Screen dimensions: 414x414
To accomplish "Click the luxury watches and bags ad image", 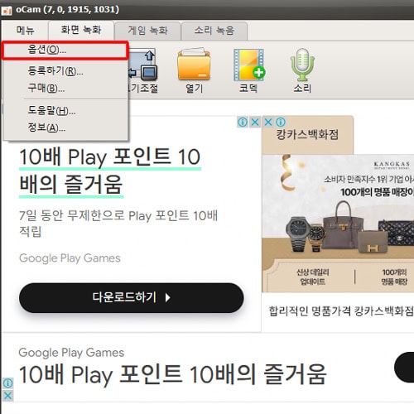I will 338,224.
